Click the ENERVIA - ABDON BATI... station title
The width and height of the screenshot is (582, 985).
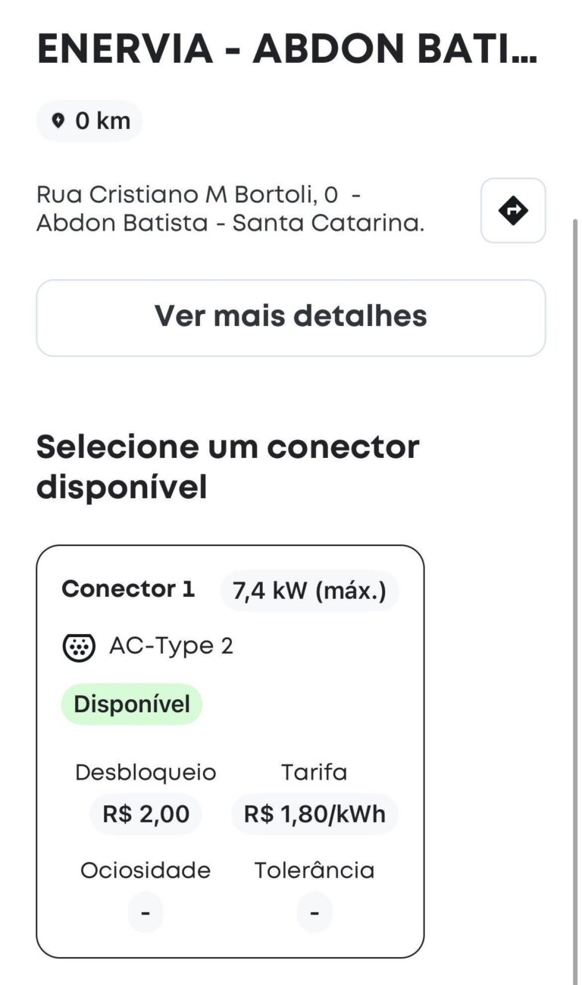(x=287, y=50)
